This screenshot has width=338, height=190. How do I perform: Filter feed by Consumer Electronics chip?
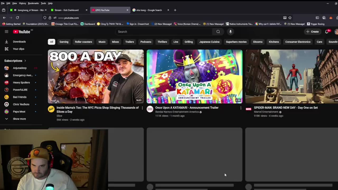click(x=298, y=42)
